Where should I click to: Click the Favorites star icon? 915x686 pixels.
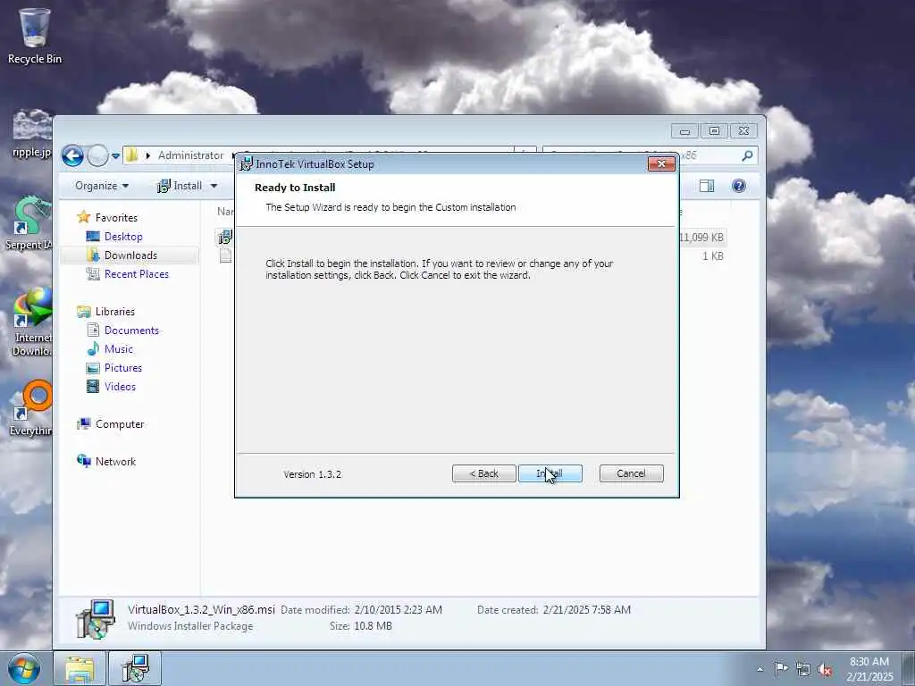(x=84, y=217)
